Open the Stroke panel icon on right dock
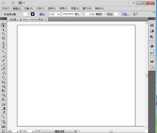The width and height of the screenshot is (157, 133). point(152,25)
